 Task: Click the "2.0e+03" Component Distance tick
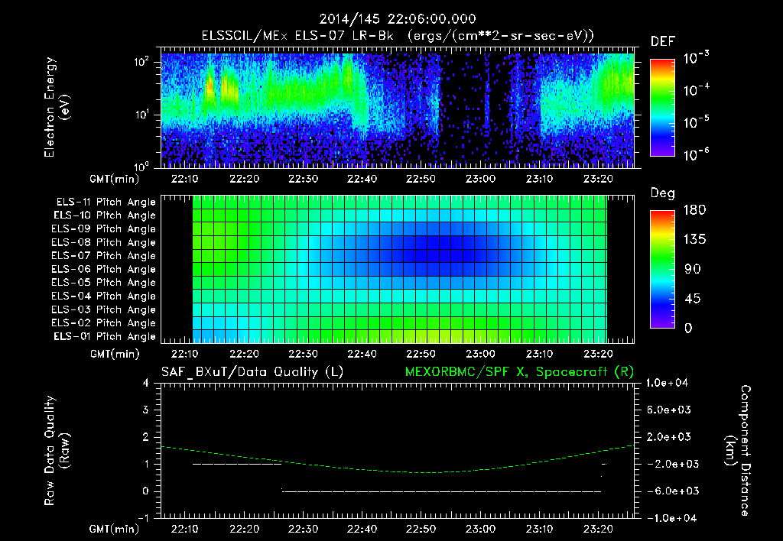click(669, 437)
